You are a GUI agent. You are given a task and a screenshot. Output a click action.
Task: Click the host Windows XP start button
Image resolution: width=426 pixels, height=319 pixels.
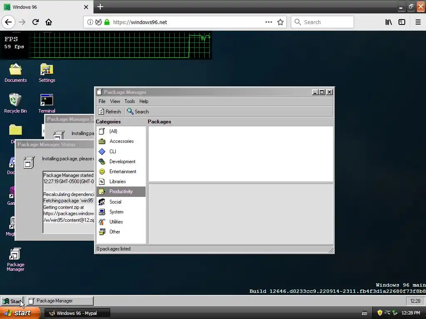click(x=20, y=313)
